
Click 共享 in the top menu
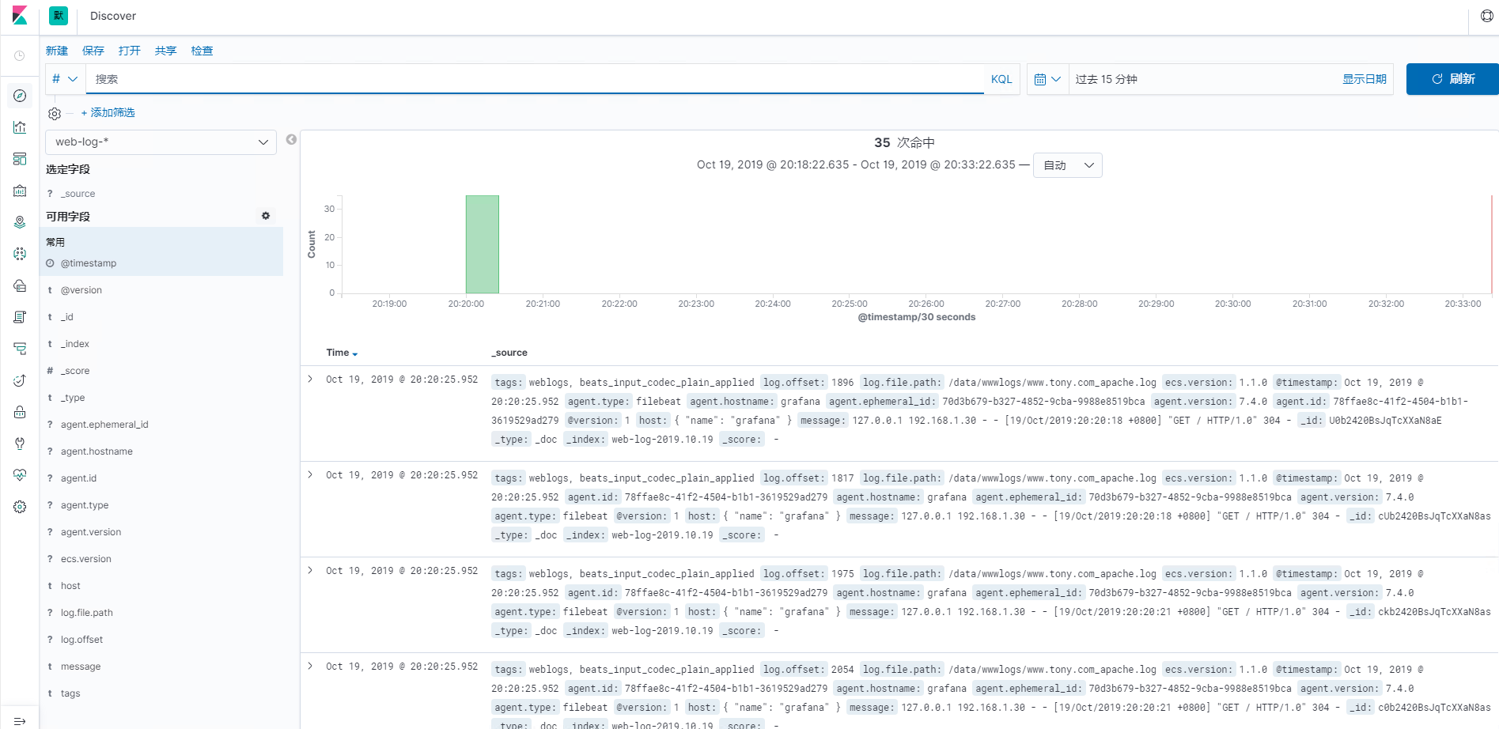click(166, 51)
